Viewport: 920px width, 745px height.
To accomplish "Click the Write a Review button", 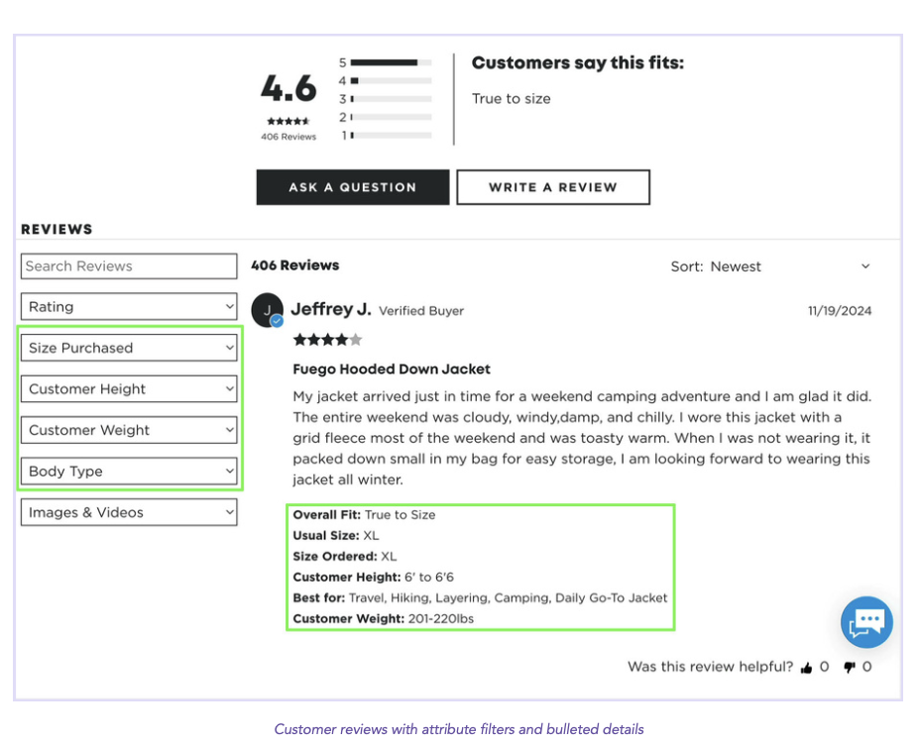I will click(553, 187).
